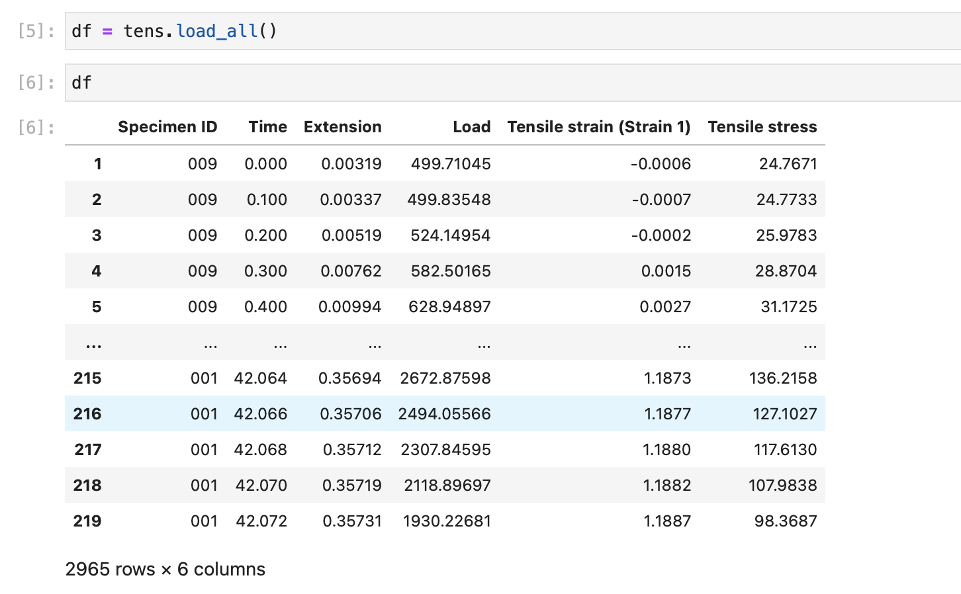The height and width of the screenshot is (594, 961).
Task: Click the Time value 0.400
Action: (266, 307)
